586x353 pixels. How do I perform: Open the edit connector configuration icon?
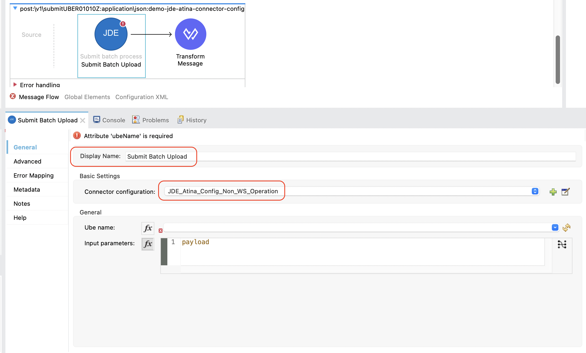tap(565, 192)
